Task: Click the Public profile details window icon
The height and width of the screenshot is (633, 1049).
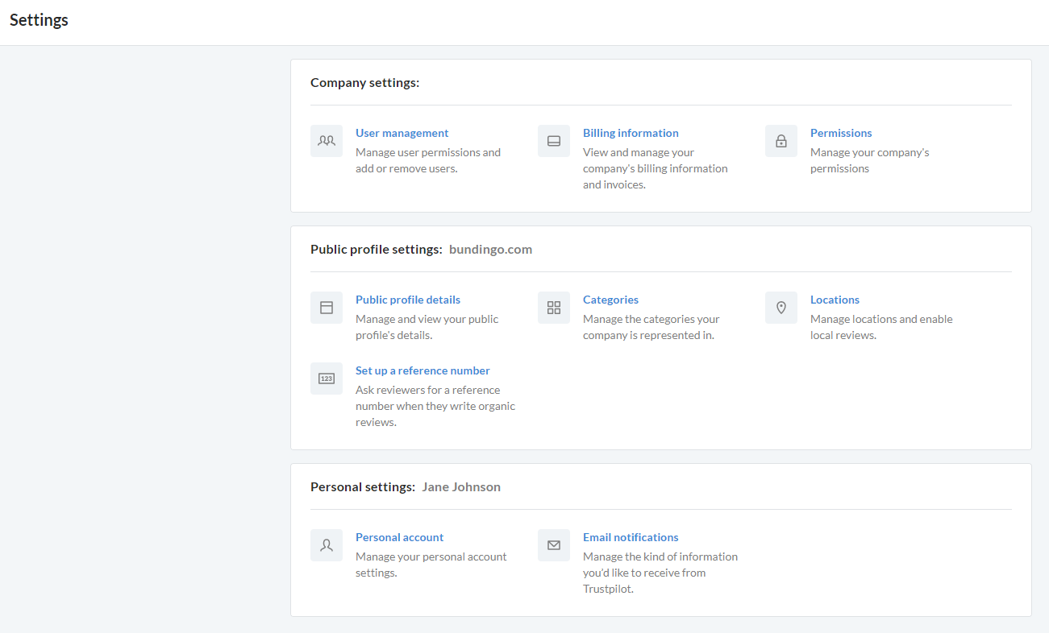Action: point(327,308)
